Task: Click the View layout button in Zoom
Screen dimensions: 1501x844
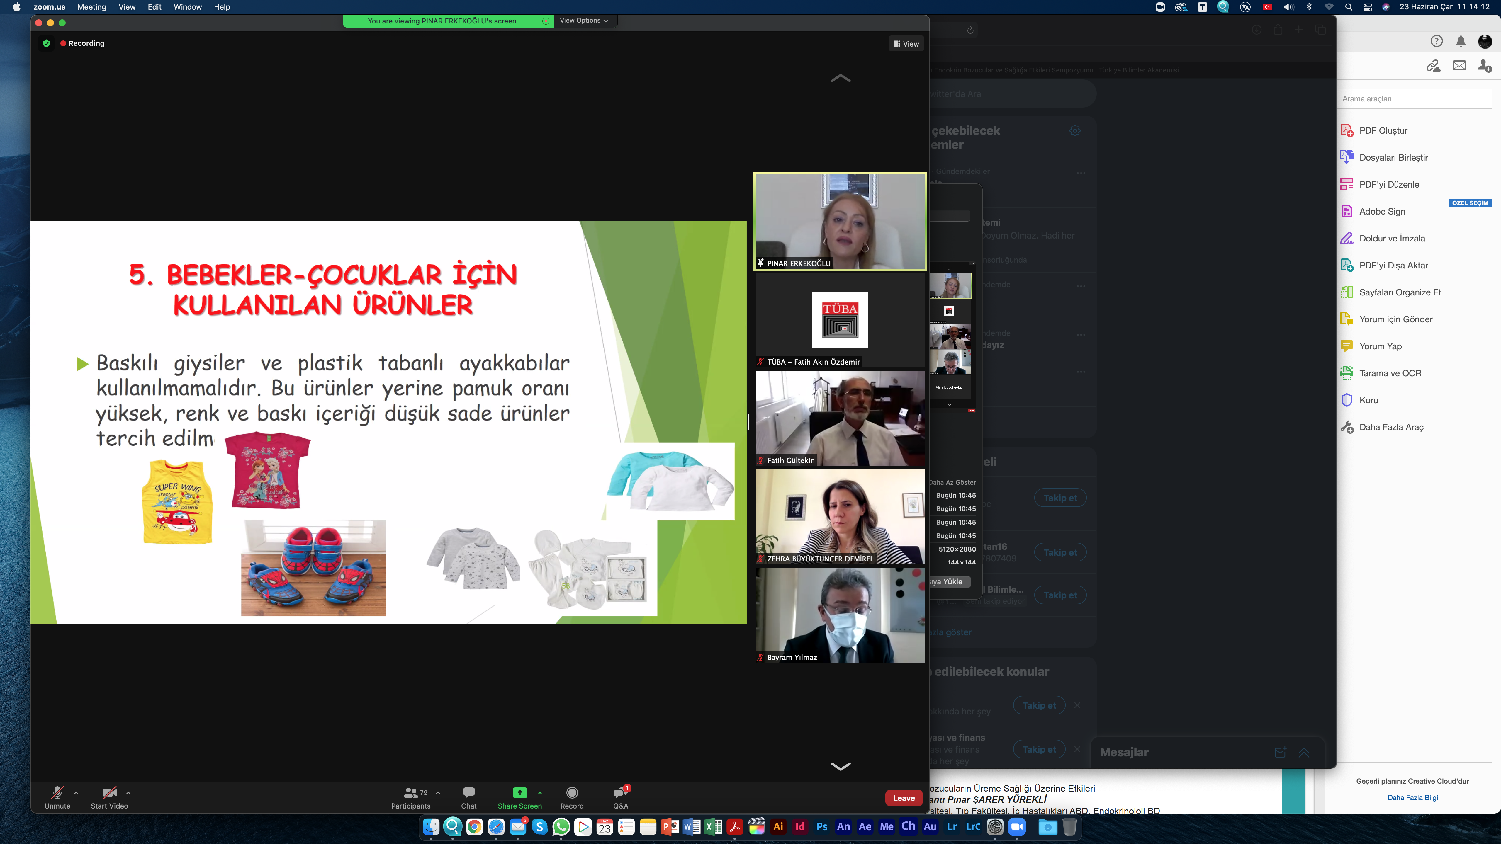Action: 906,44
